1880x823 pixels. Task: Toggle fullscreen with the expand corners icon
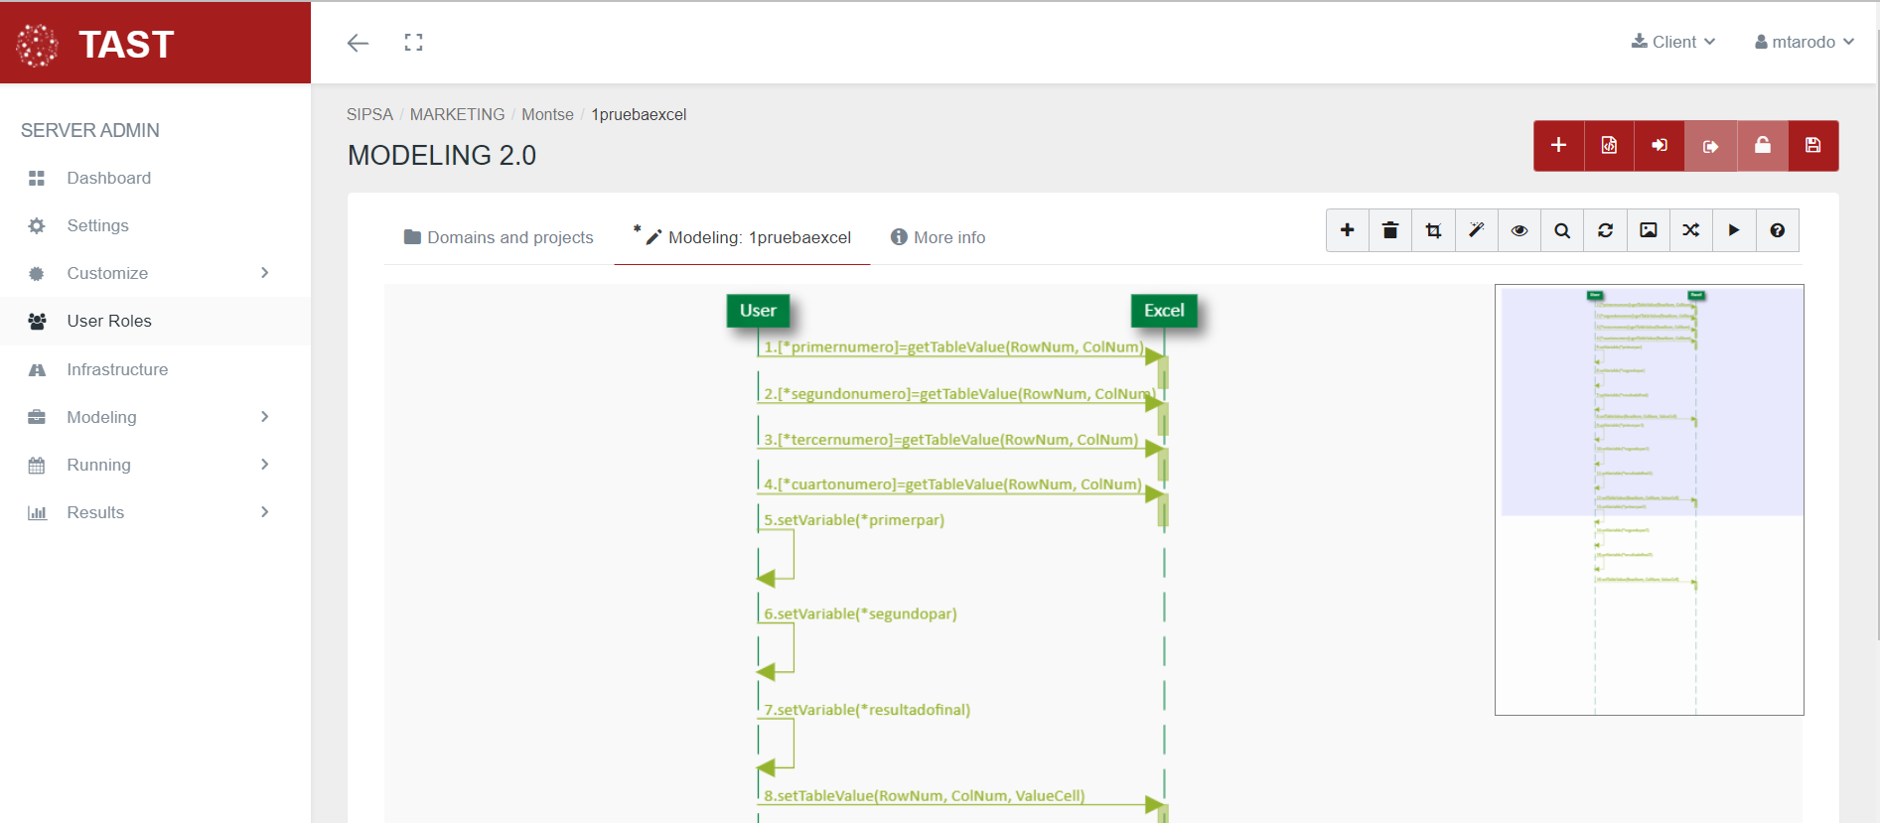(414, 42)
